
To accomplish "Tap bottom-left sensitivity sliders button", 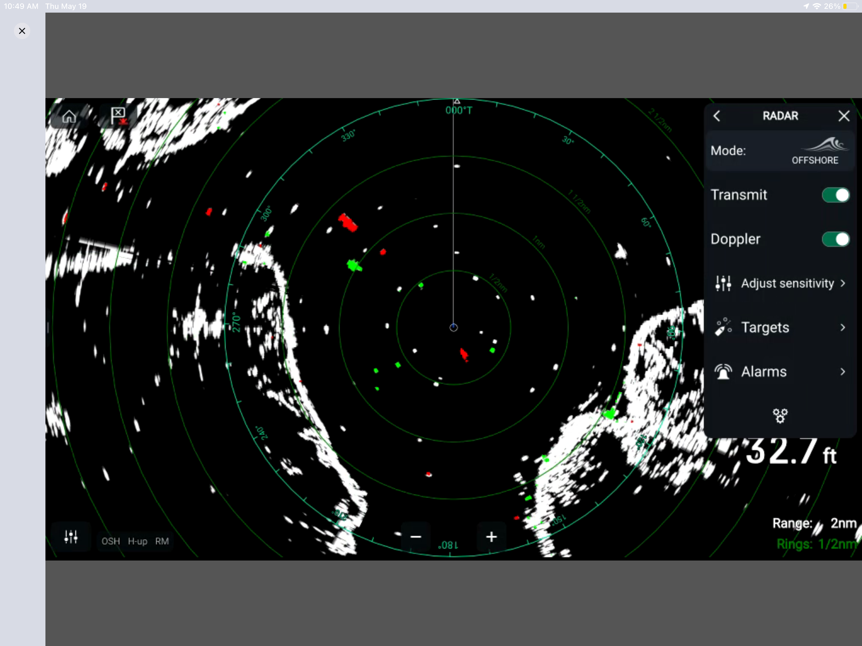I will click(x=71, y=537).
